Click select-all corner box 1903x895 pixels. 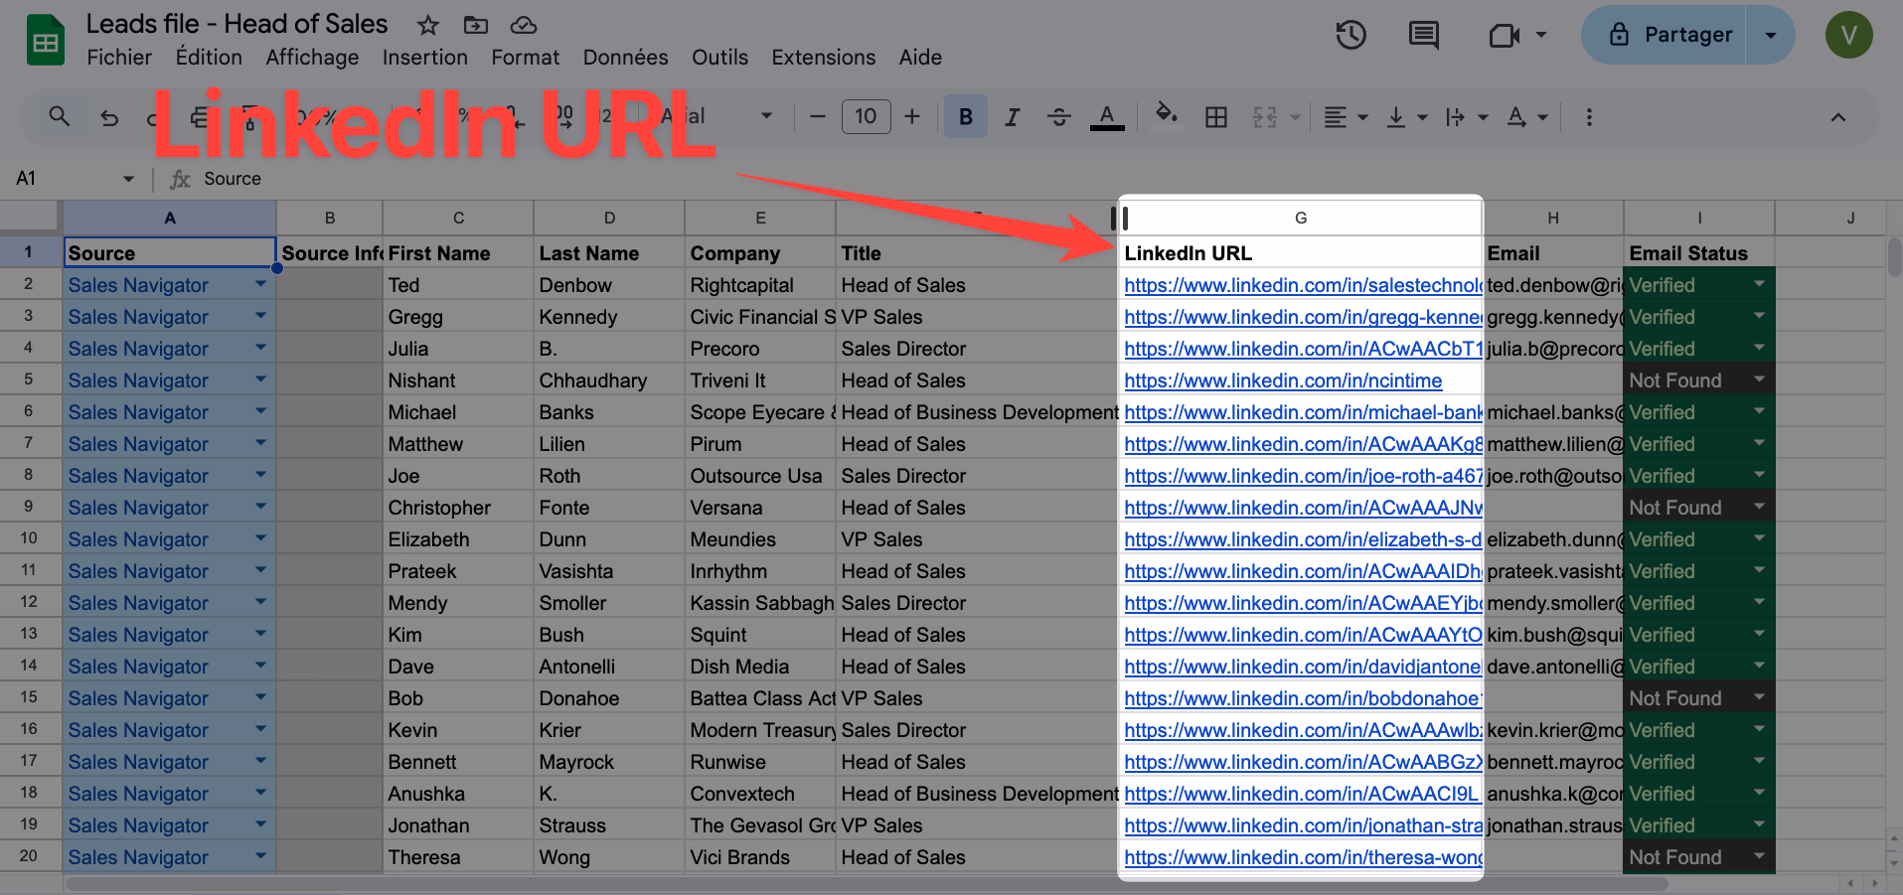pos(30,217)
